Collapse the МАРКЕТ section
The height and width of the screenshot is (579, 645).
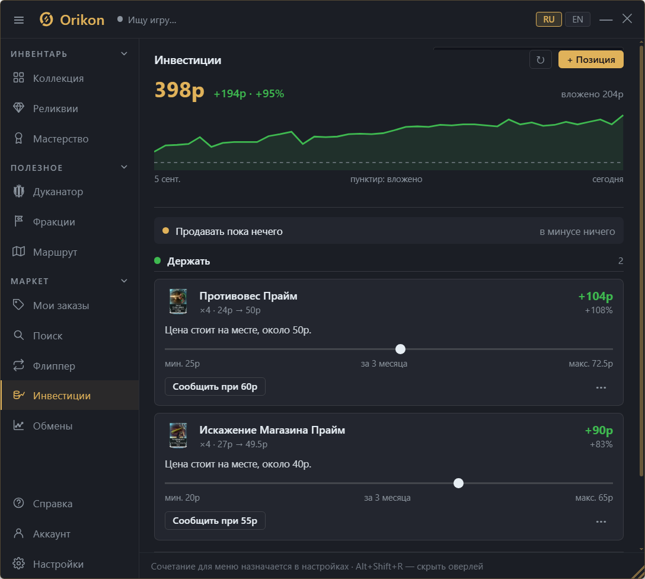(x=124, y=281)
